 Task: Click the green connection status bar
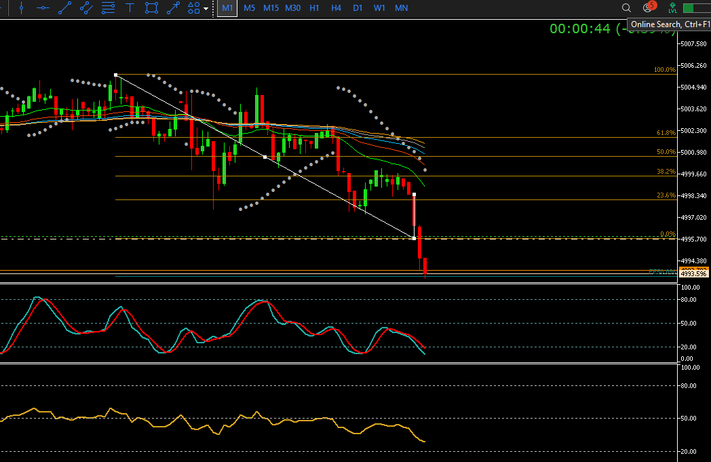697,8
